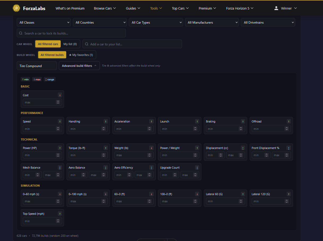This screenshot has height=241, width=323.
Task: Switch car wheel to My list (0)
Action: pyautogui.click(x=70, y=44)
